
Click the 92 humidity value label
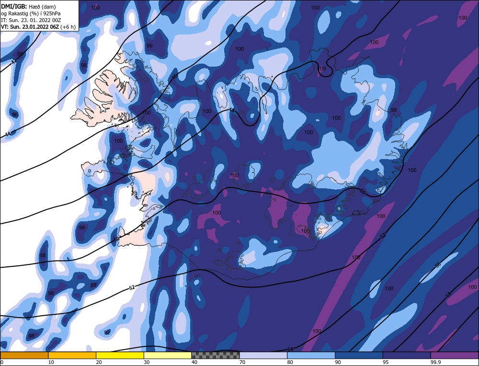pyautogui.click(x=107, y=332)
